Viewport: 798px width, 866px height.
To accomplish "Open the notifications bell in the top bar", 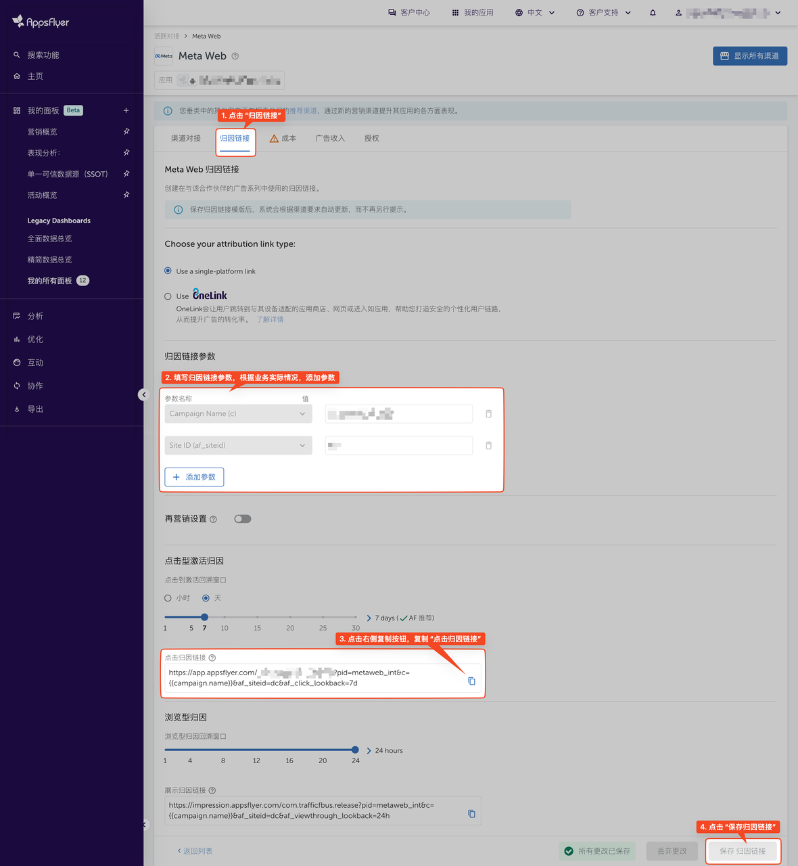I will tap(651, 12).
